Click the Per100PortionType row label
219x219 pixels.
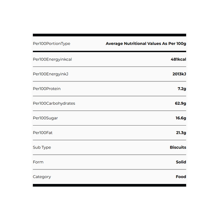[51, 44]
